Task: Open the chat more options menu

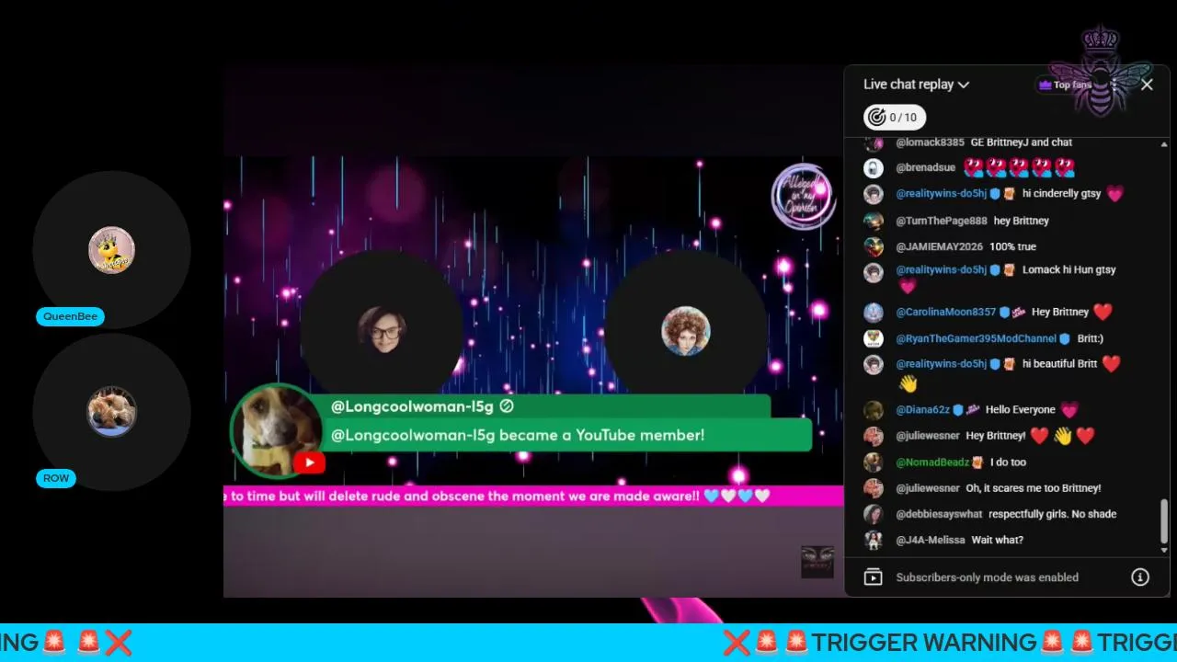Action: pyautogui.click(x=1114, y=85)
